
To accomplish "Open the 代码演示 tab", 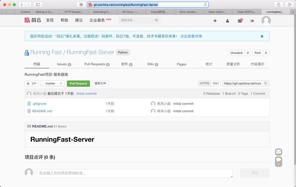I will click(257, 64).
